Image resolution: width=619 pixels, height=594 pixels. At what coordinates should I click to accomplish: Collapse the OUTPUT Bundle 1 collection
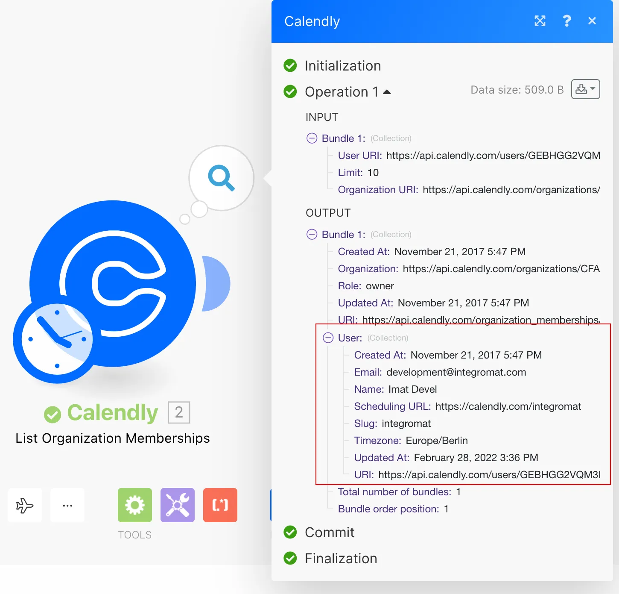pos(312,235)
